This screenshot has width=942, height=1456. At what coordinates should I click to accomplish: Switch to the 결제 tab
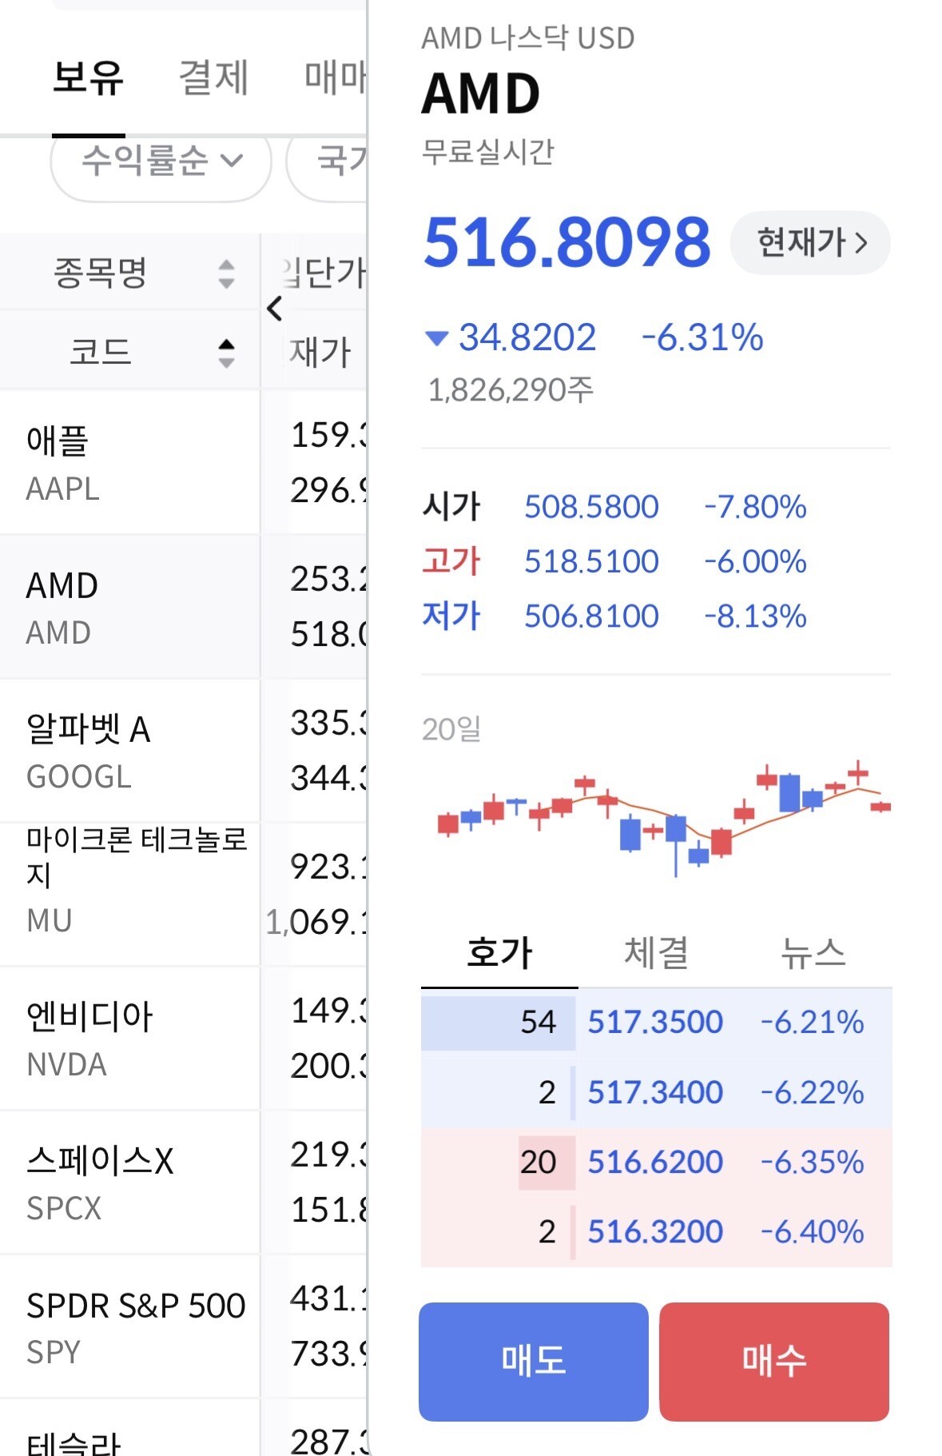click(213, 78)
